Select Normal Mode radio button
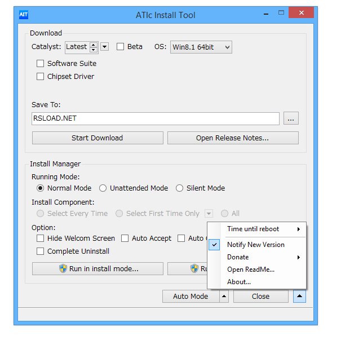The height and width of the screenshot is (340, 341). click(41, 188)
